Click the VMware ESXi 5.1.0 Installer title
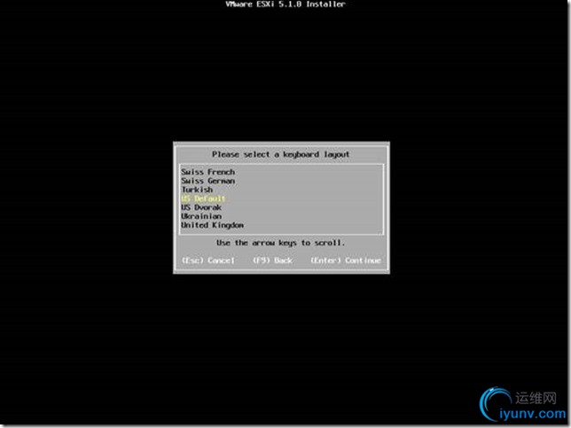This screenshot has width=571, height=428. coord(285,4)
